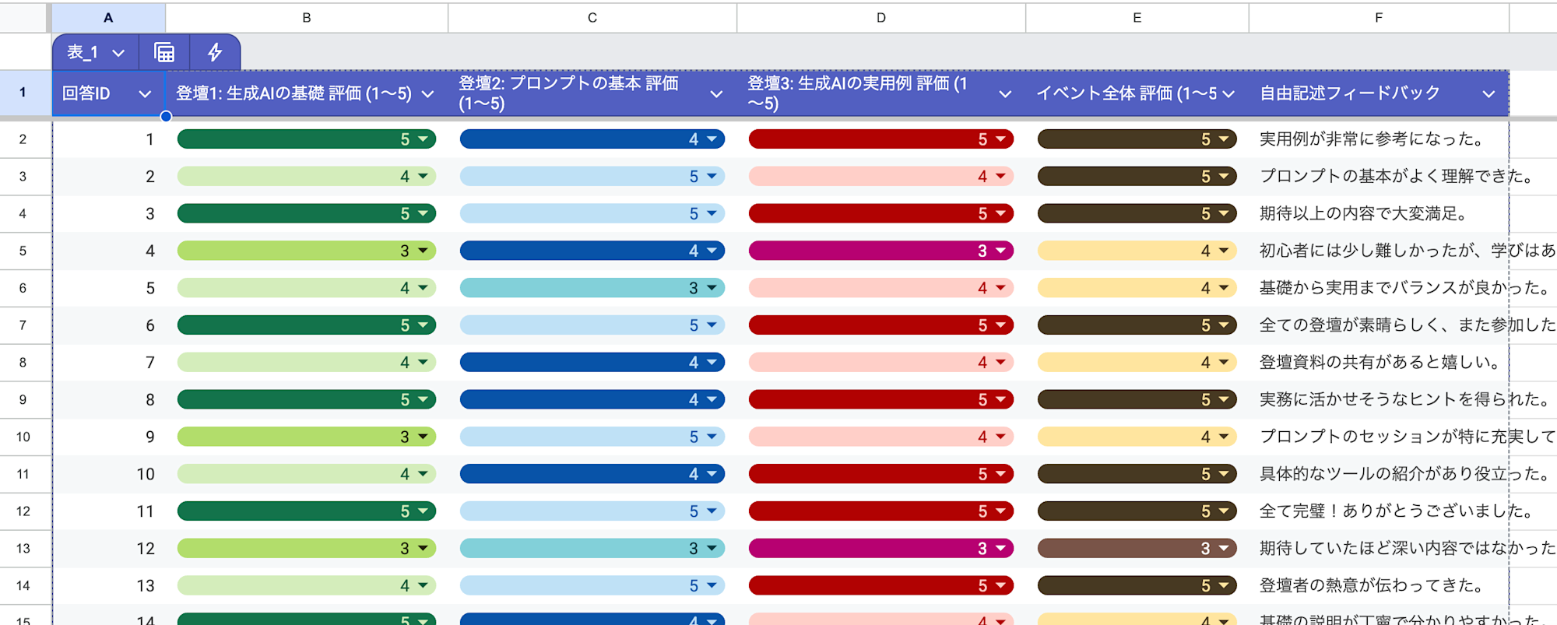Image resolution: width=1557 pixels, height=625 pixels.
Task: Open the magenta 登壇3 rating chip in row 5
Action: point(880,251)
